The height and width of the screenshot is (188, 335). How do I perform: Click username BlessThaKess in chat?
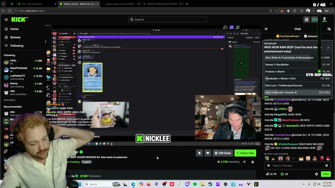tap(291, 120)
